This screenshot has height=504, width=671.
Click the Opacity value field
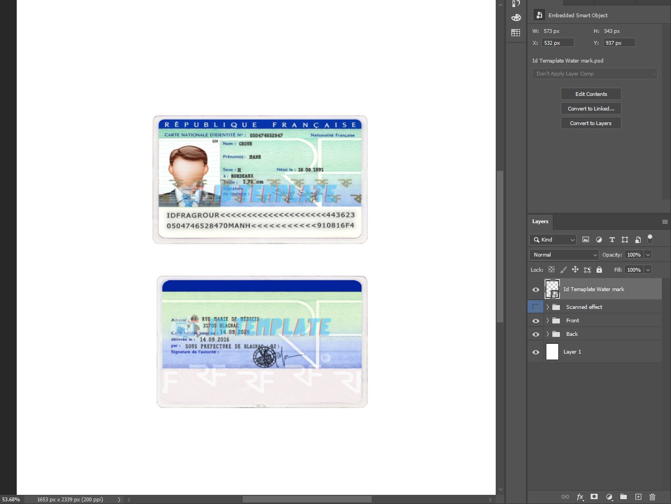634,255
